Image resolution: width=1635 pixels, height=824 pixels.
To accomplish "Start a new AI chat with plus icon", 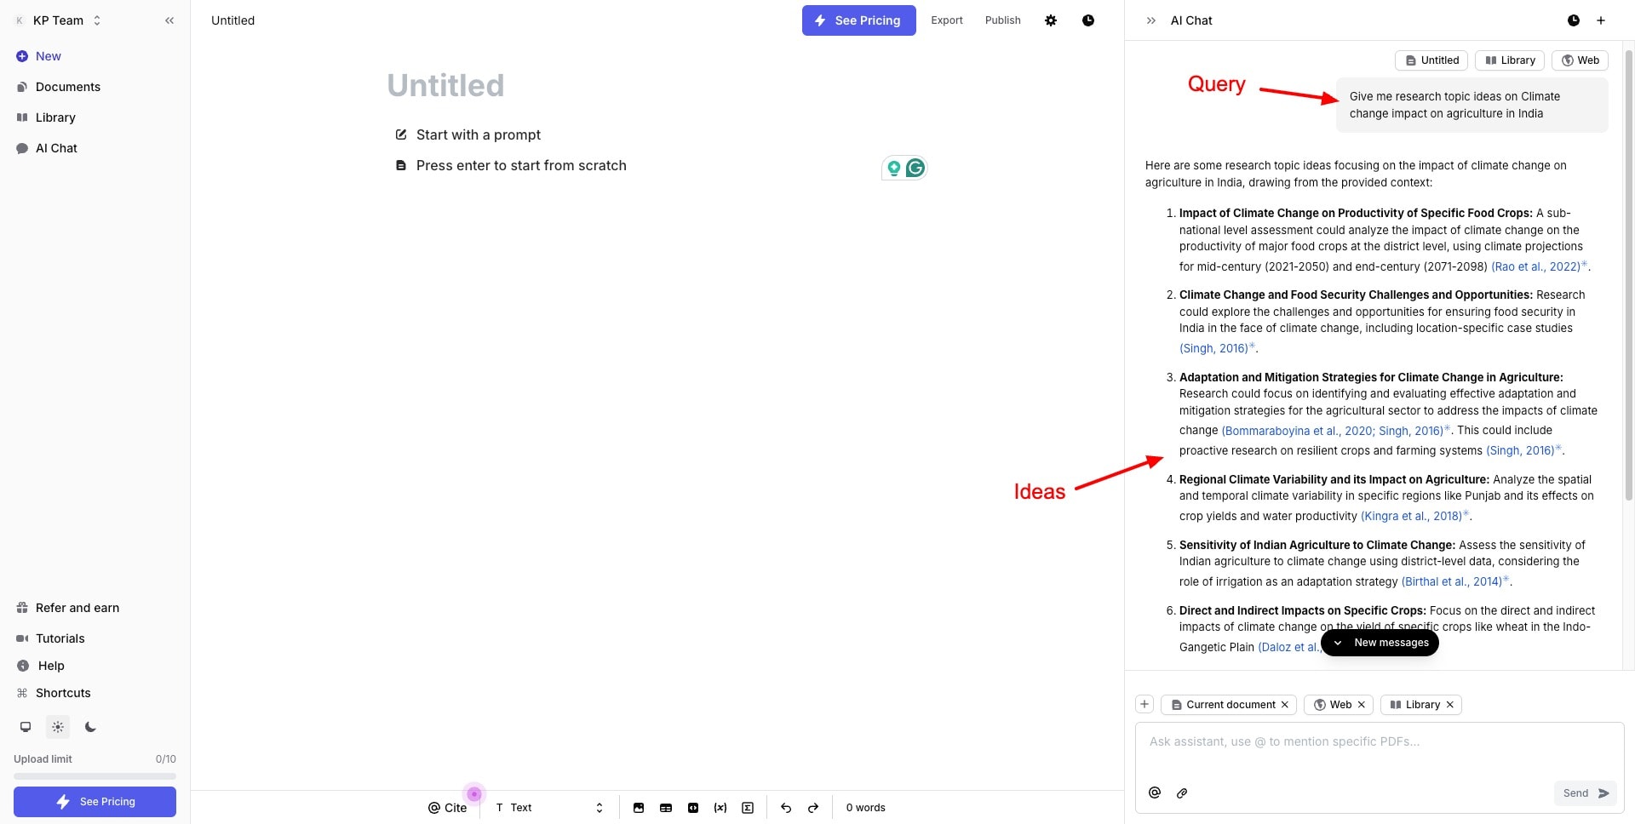I will 1601,20.
